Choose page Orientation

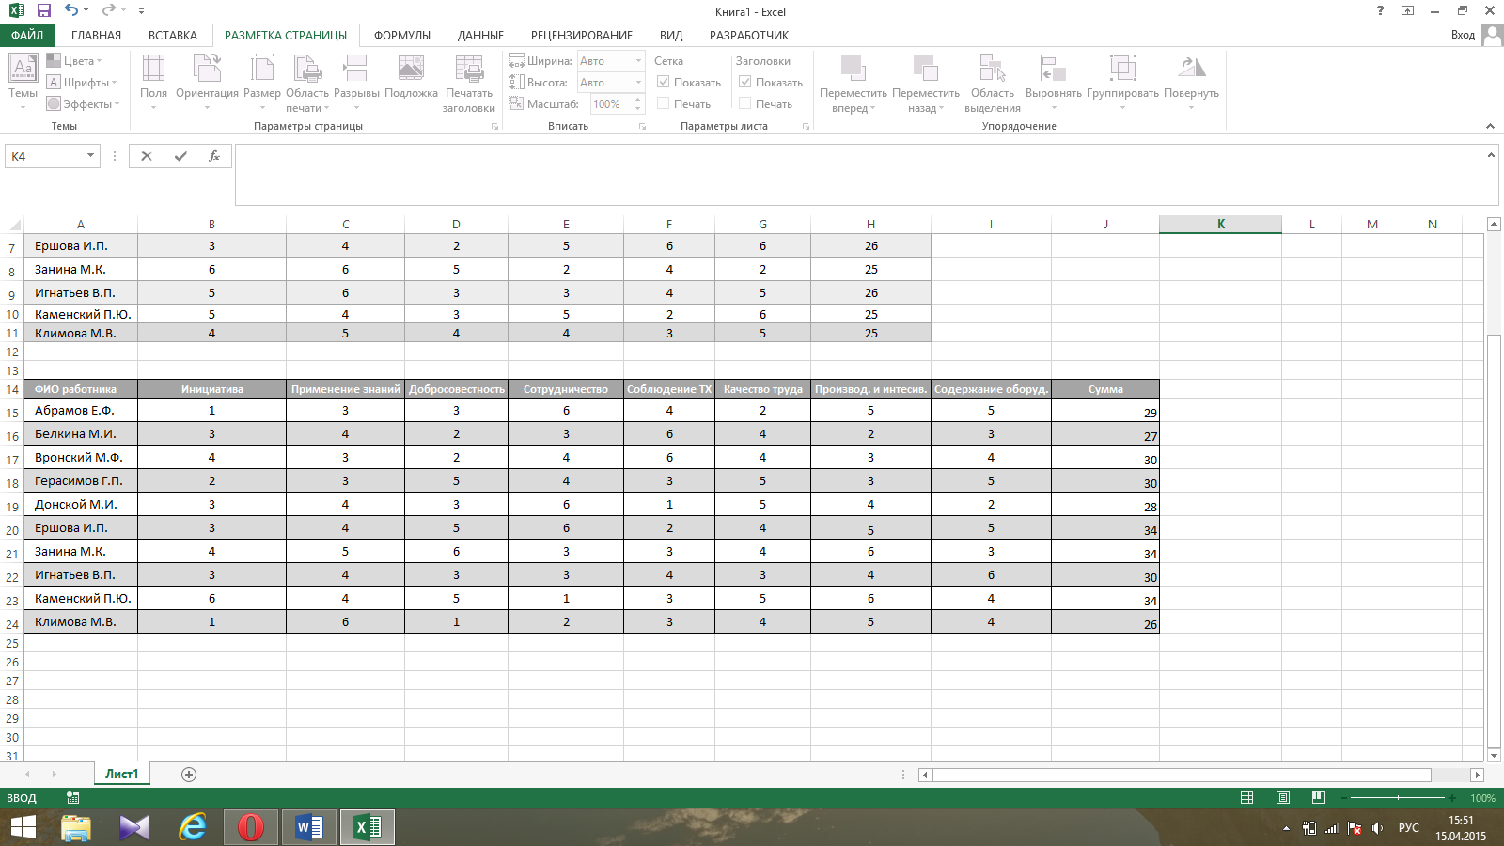[x=207, y=82]
